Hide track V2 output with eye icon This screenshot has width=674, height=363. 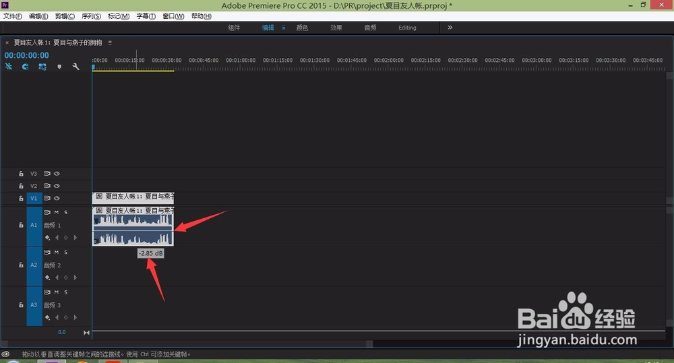57,186
